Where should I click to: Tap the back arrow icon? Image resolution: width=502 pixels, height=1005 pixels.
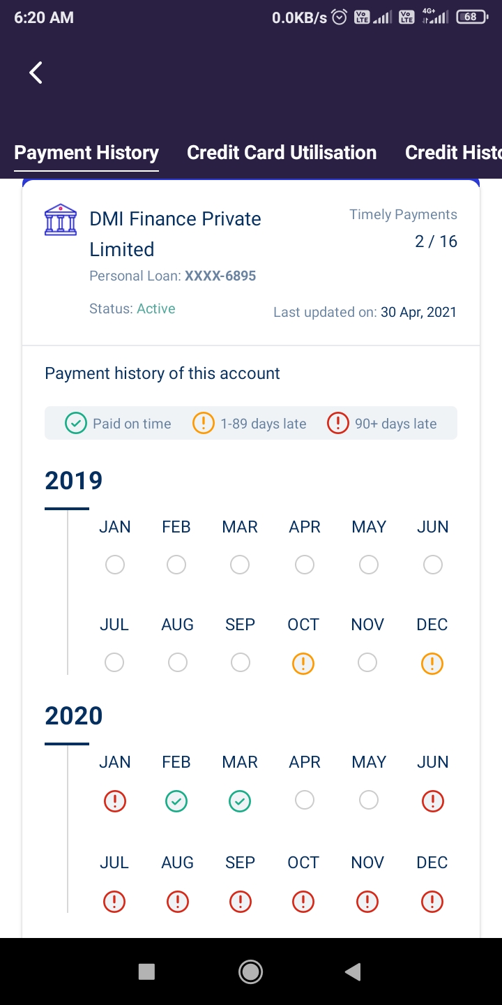pos(36,72)
